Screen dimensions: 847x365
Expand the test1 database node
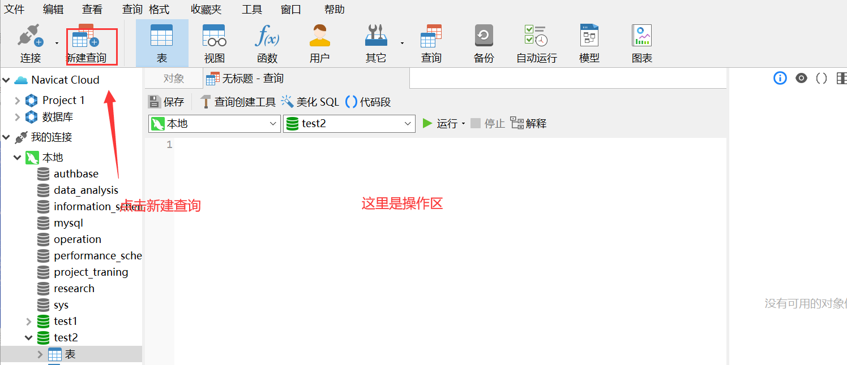click(x=29, y=321)
